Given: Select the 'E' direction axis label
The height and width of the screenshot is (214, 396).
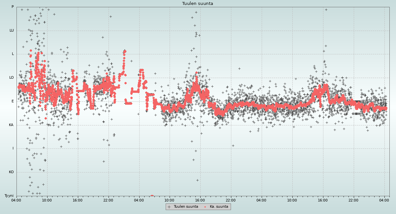Looking at the screenshot, I should click(x=13, y=101).
